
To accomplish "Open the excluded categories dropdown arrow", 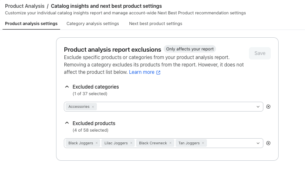I will [258, 107].
